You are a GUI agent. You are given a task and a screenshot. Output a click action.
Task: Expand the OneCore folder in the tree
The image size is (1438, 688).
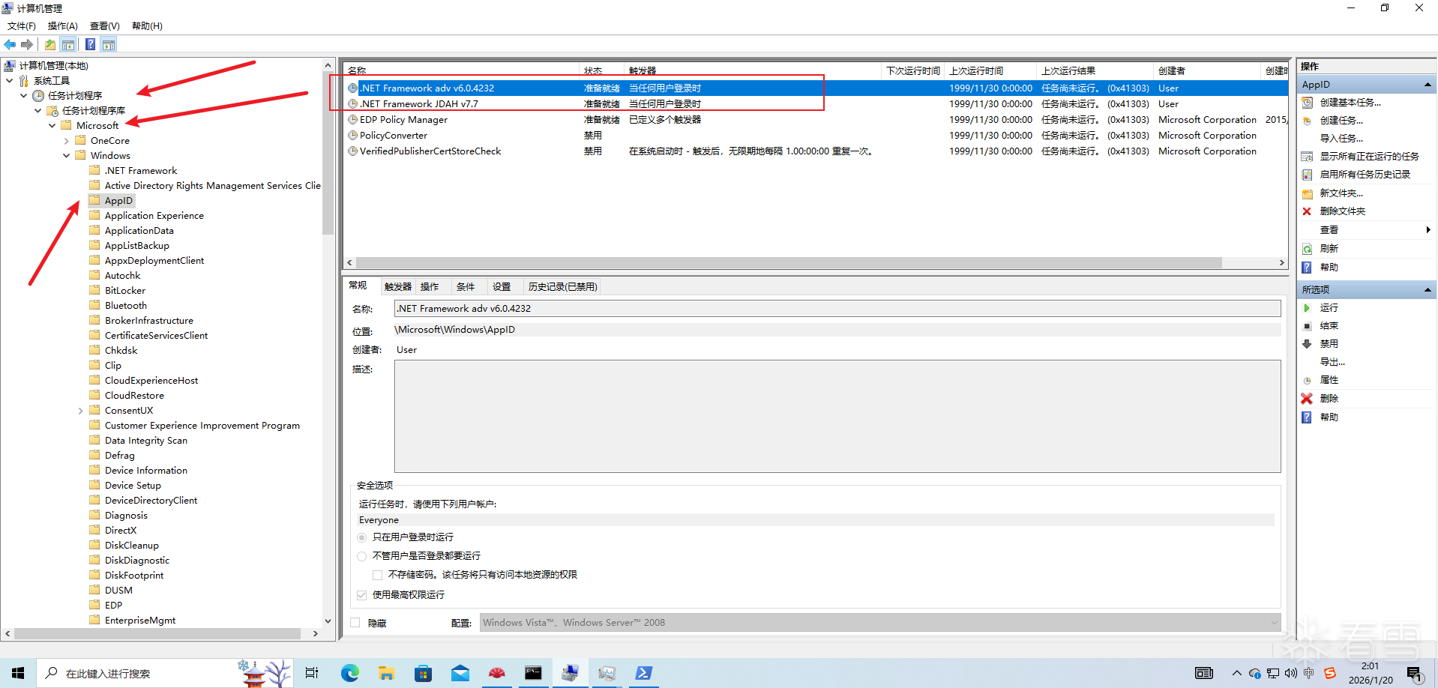pos(67,141)
